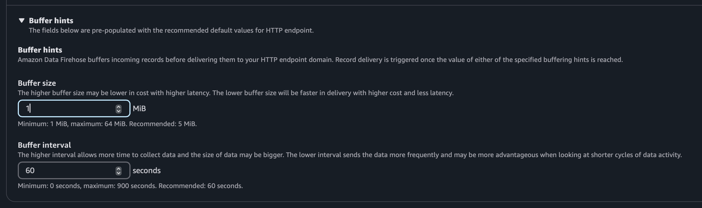Click the pre-populated default values description
702x208 pixels.
tap(171, 30)
